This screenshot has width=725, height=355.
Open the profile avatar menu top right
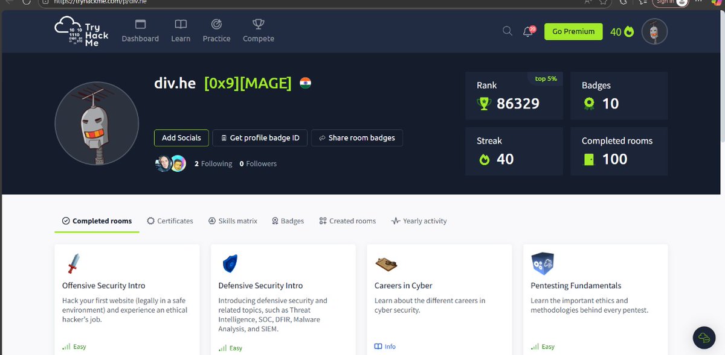click(x=654, y=31)
